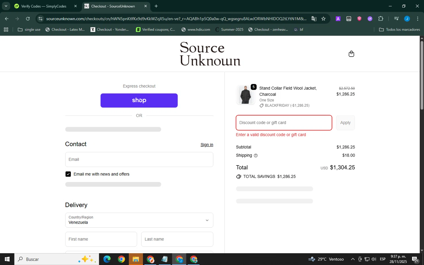Screen dimensions: 424x265
Task: Open the Summer-2025 bookmark
Action: (x=229, y=29)
